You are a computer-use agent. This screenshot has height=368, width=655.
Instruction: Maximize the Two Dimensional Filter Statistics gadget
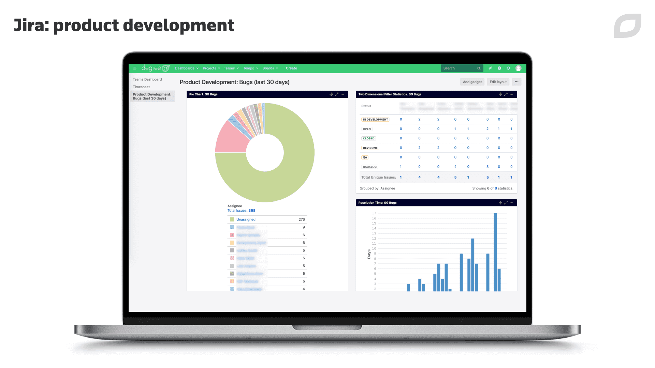coord(506,94)
